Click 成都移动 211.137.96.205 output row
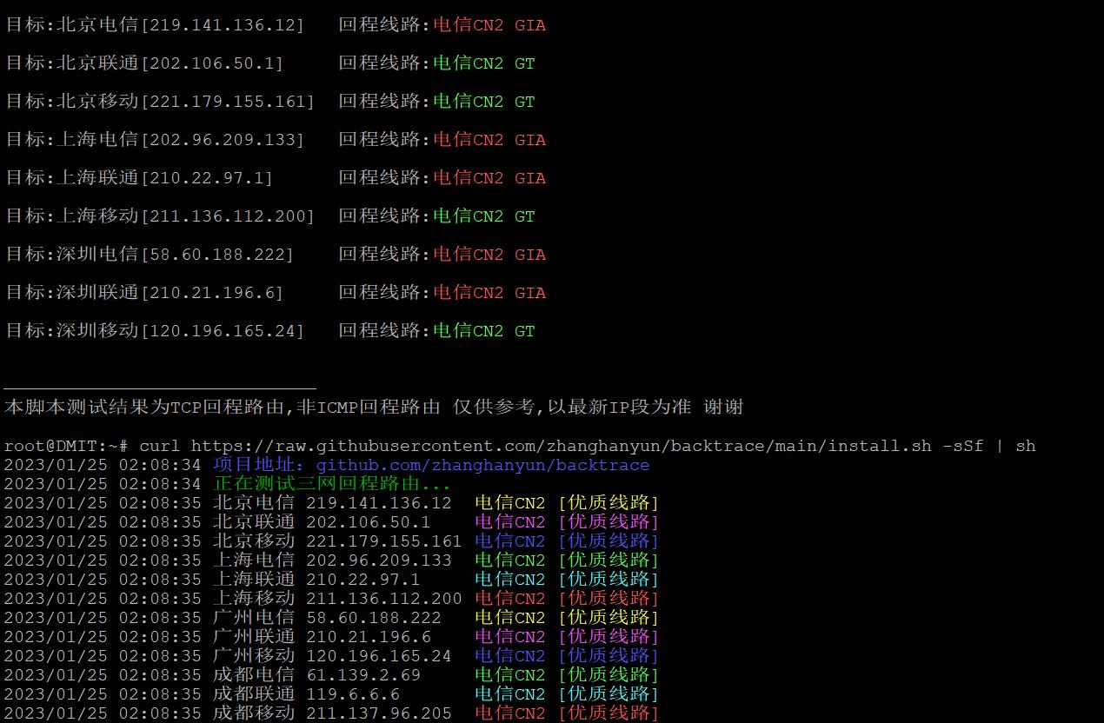 click(x=331, y=713)
